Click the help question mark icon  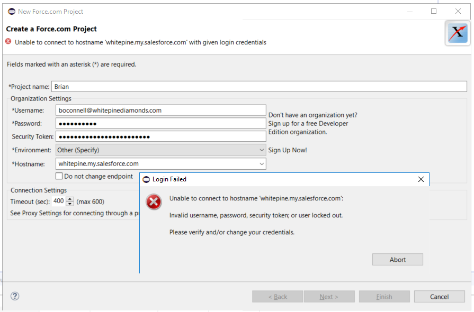(x=15, y=296)
